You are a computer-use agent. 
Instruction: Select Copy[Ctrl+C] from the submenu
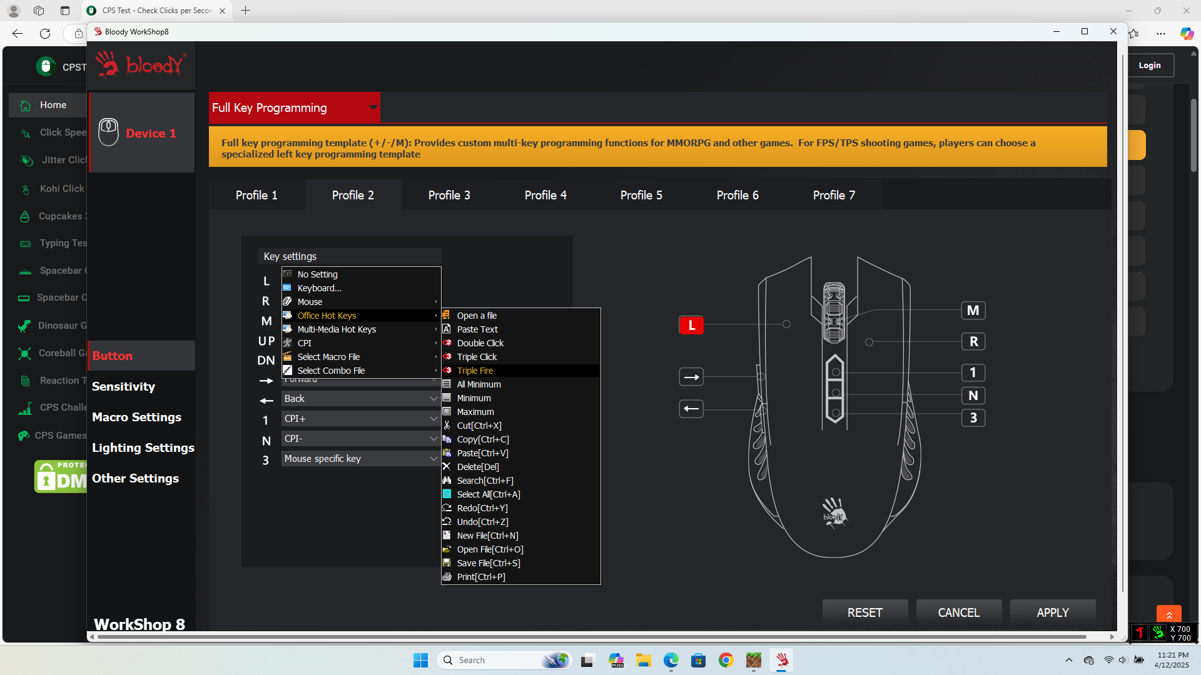(x=520, y=439)
